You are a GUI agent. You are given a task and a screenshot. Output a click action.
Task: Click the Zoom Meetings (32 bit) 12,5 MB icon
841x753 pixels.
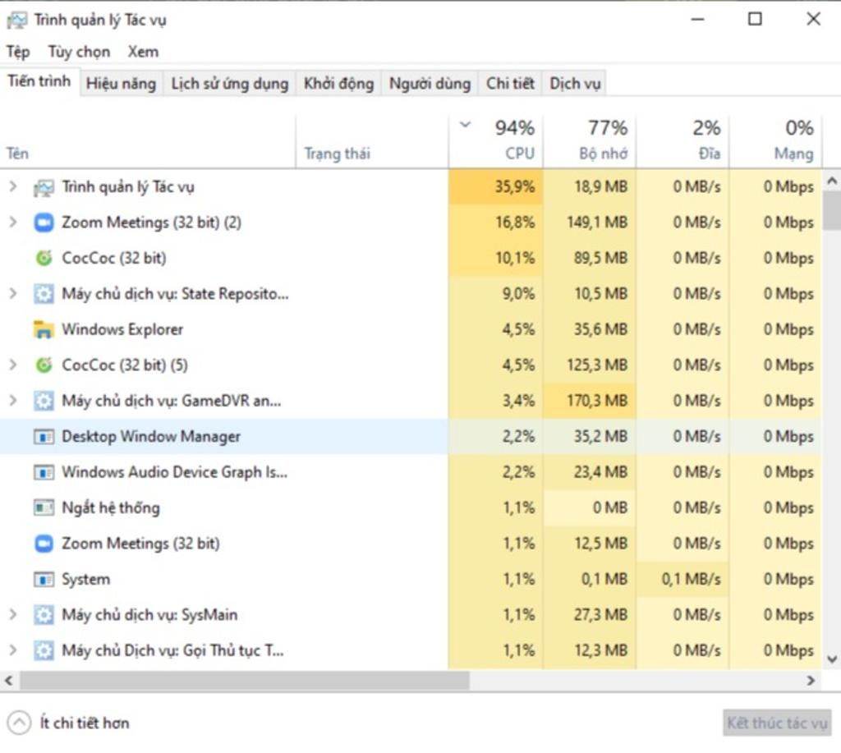click(x=44, y=544)
